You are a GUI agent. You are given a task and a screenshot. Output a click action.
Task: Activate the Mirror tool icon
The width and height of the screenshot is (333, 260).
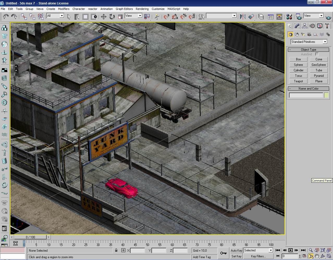pos(243,17)
